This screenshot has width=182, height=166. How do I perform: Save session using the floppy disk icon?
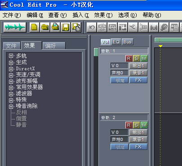click(x=66, y=27)
